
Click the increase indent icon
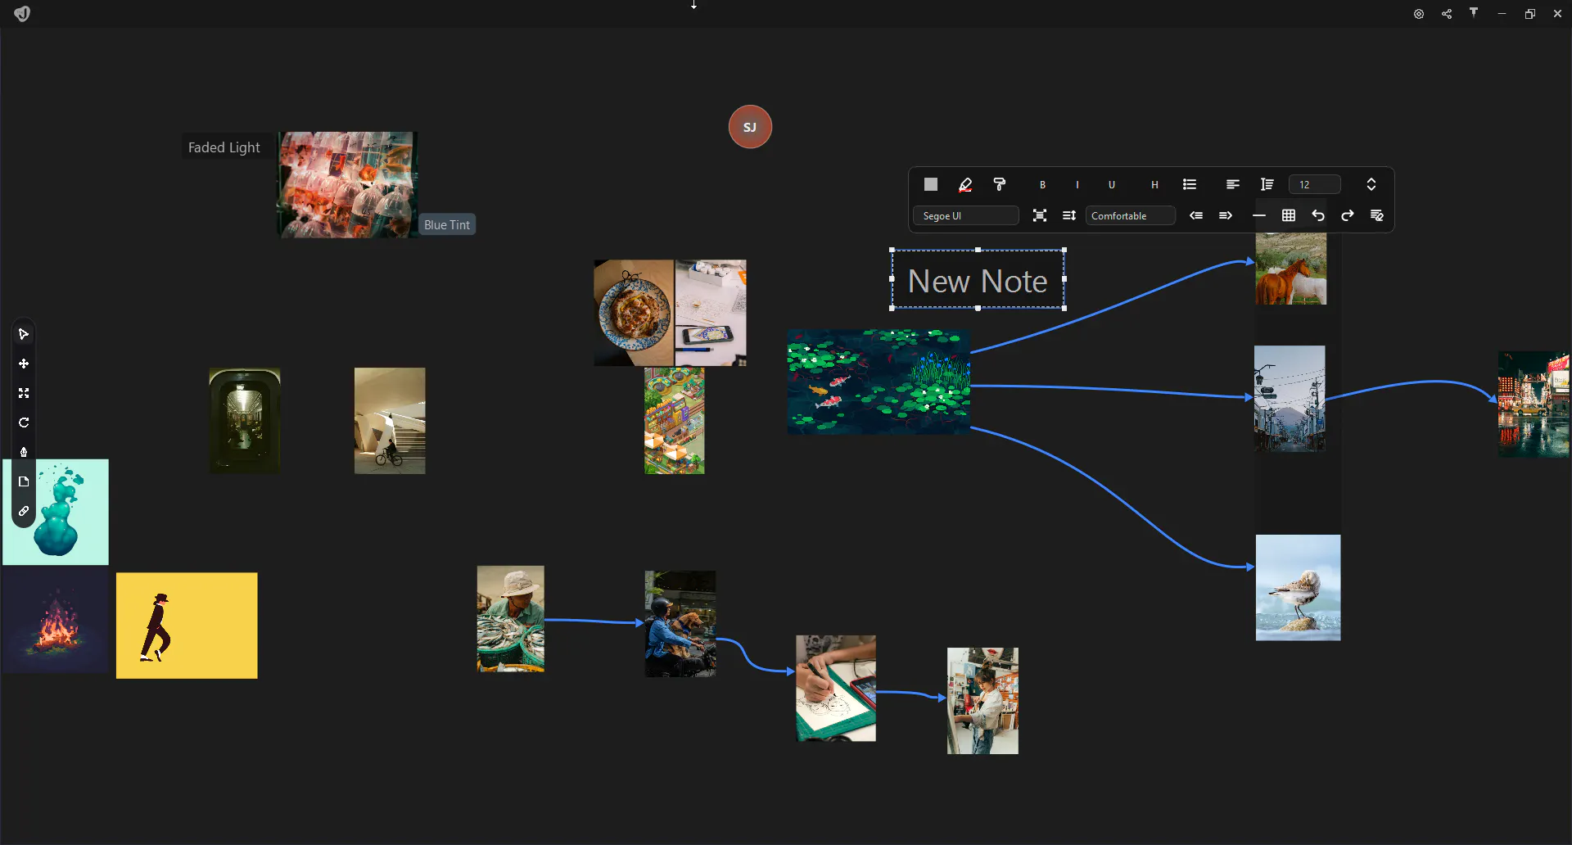click(1226, 215)
